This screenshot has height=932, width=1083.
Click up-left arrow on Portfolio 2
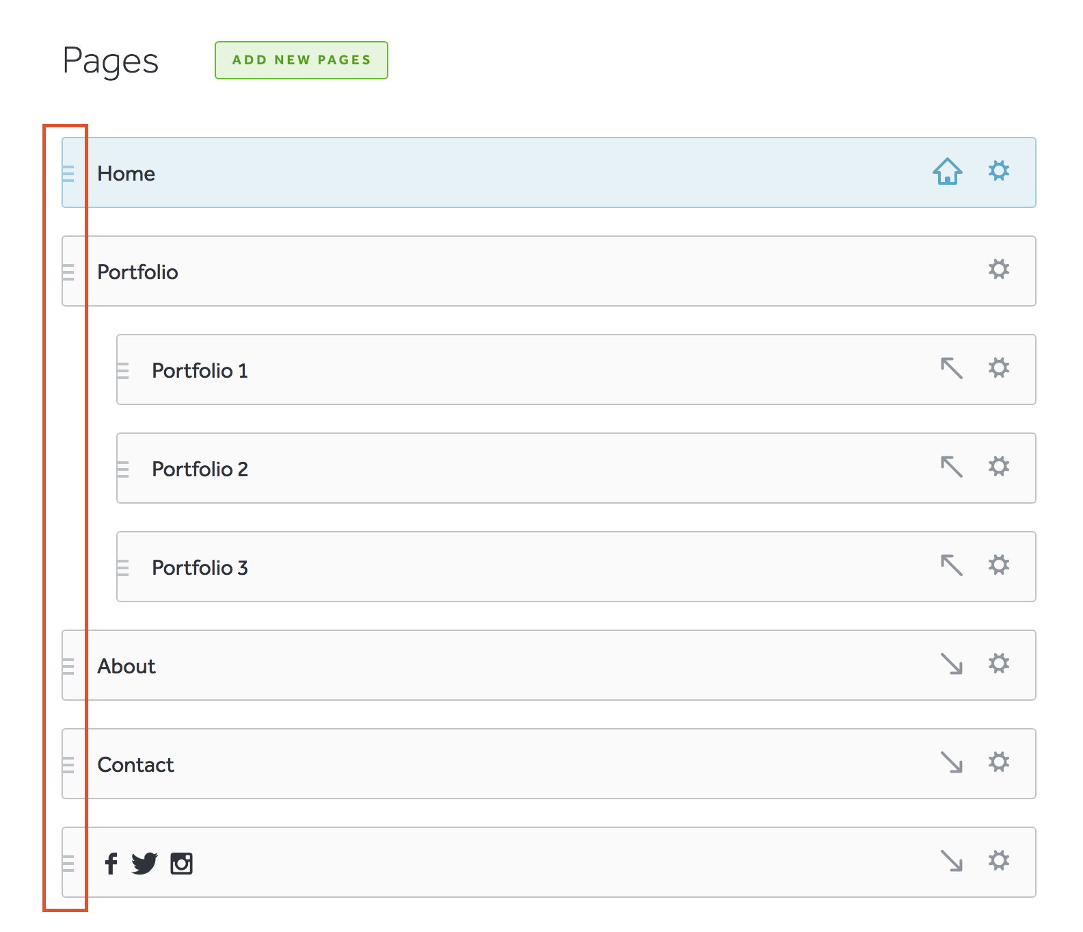click(951, 467)
